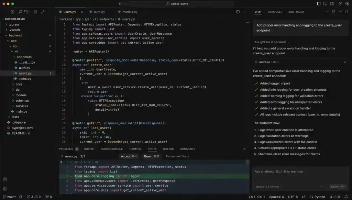Click the UTF-8 encoding status item

coord(293,197)
